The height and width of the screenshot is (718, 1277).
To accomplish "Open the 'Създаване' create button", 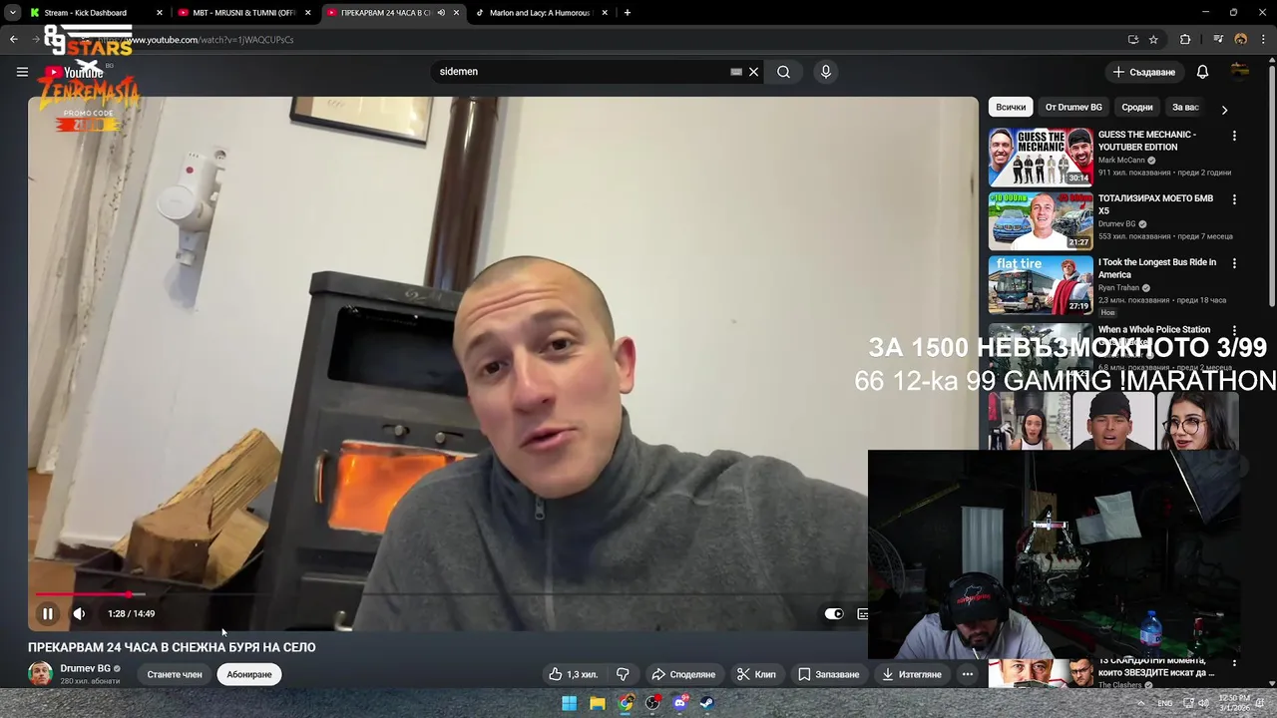I will pyautogui.click(x=1144, y=72).
